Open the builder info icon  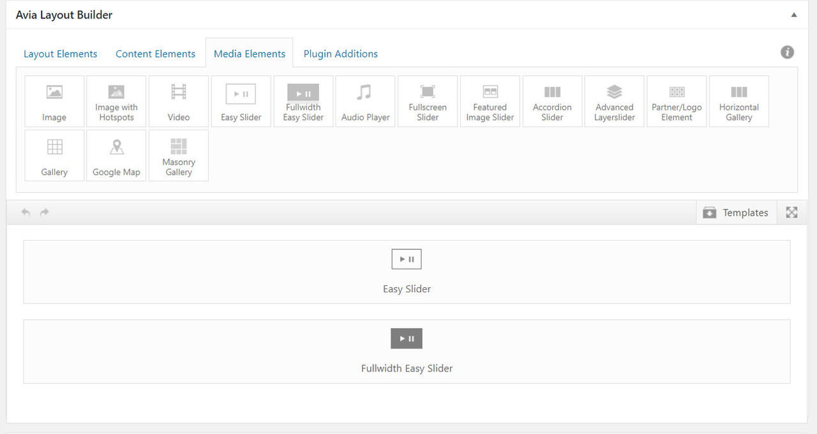[x=788, y=52]
